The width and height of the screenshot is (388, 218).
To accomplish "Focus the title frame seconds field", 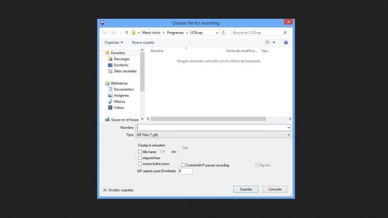I will pyautogui.click(x=164, y=152).
